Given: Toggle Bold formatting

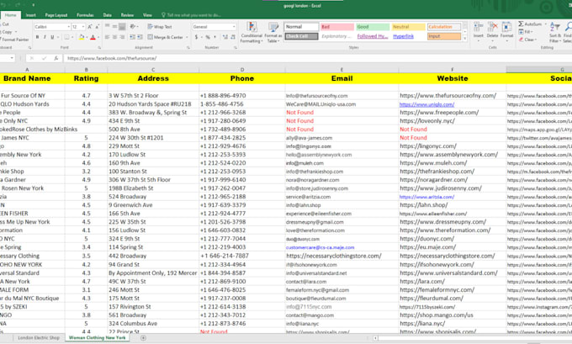Looking at the screenshot, I should (37, 37).
